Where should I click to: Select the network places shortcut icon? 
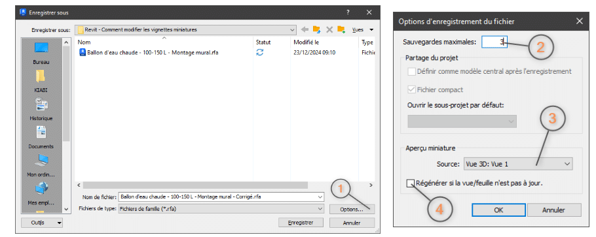41,188
